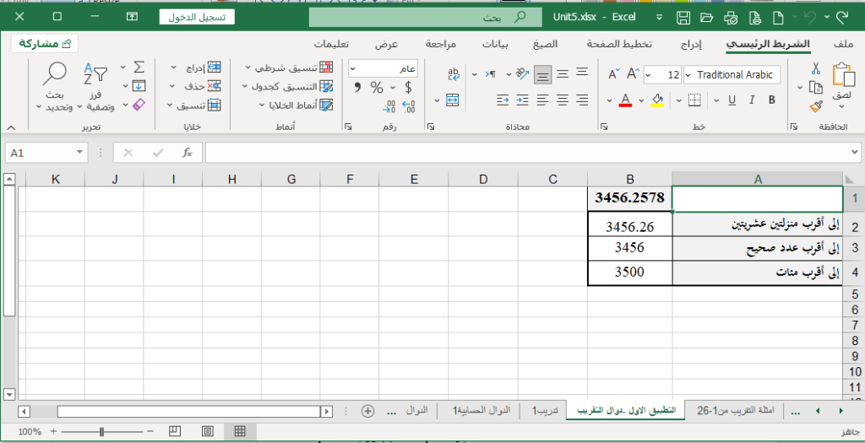Viewport: 865px width, 443px height.
Task: Click the Increase Font Size icon
Action: pos(631,75)
